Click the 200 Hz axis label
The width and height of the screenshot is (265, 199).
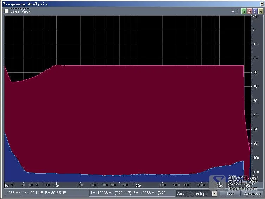(81, 185)
